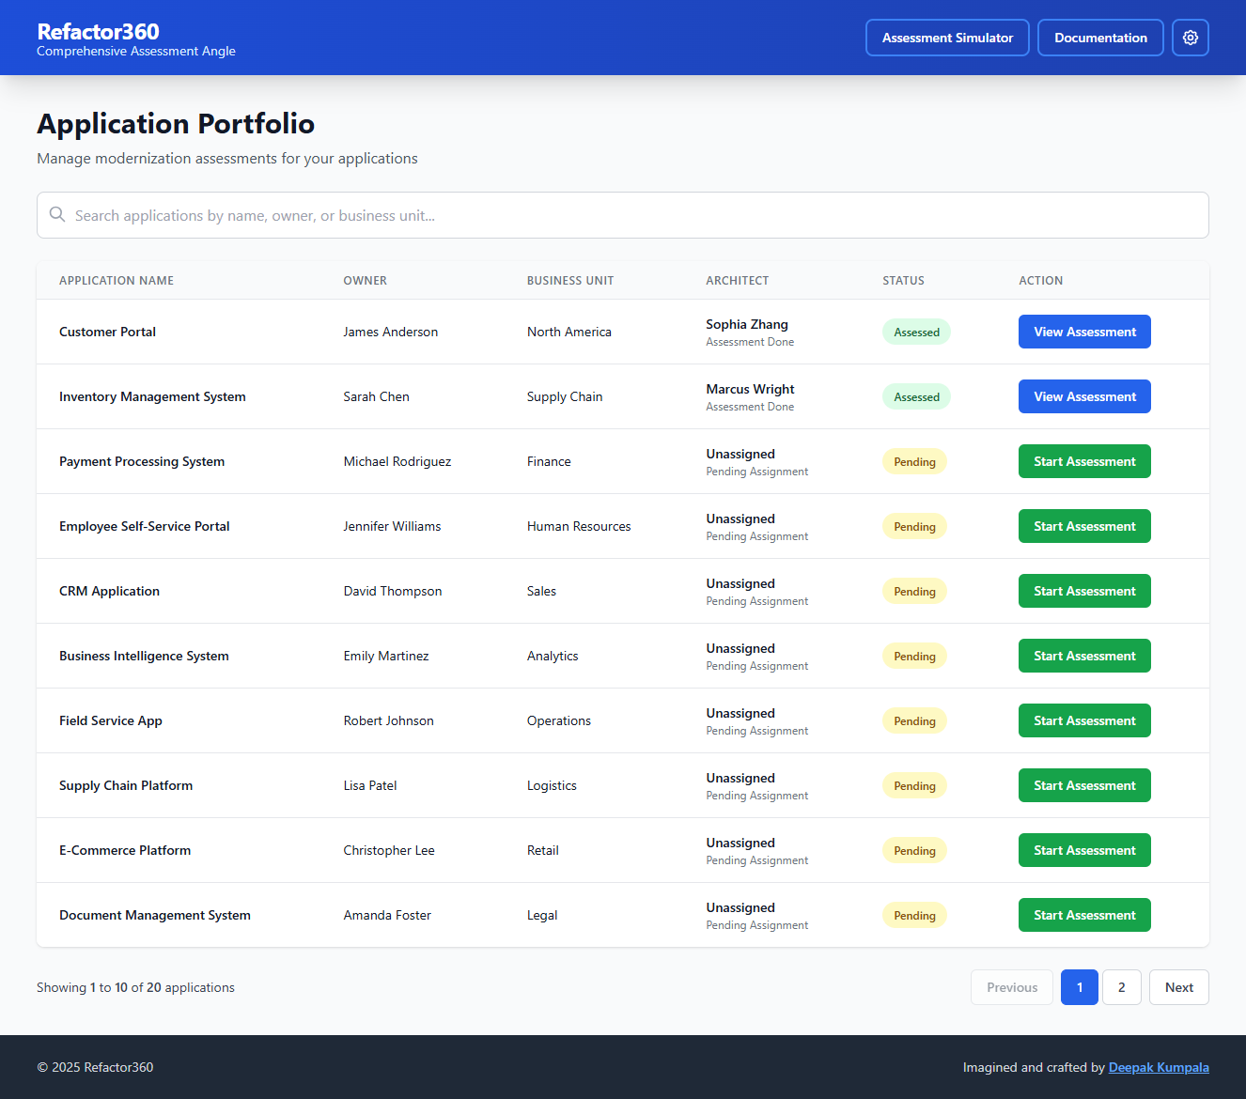1246x1099 pixels.
Task: Click the Assessed badge for Customer Portal
Action: point(916,333)
